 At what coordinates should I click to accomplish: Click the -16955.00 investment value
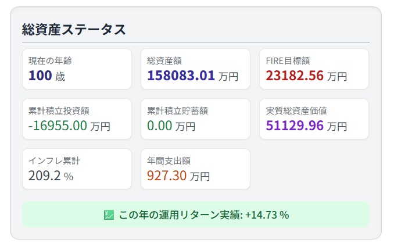[58, 126]
